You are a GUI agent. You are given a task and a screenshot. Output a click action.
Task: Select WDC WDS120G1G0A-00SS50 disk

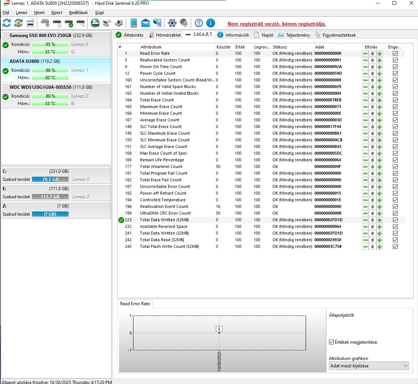[x=56, y=95]
